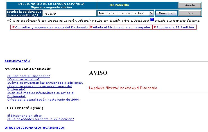208x132 pixels.
Task: Open El Diccionario en cifras link
Action: 24,115
